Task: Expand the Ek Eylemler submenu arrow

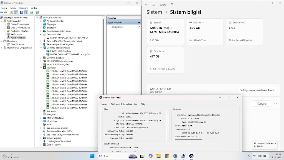Action: (x=139, y=27)
